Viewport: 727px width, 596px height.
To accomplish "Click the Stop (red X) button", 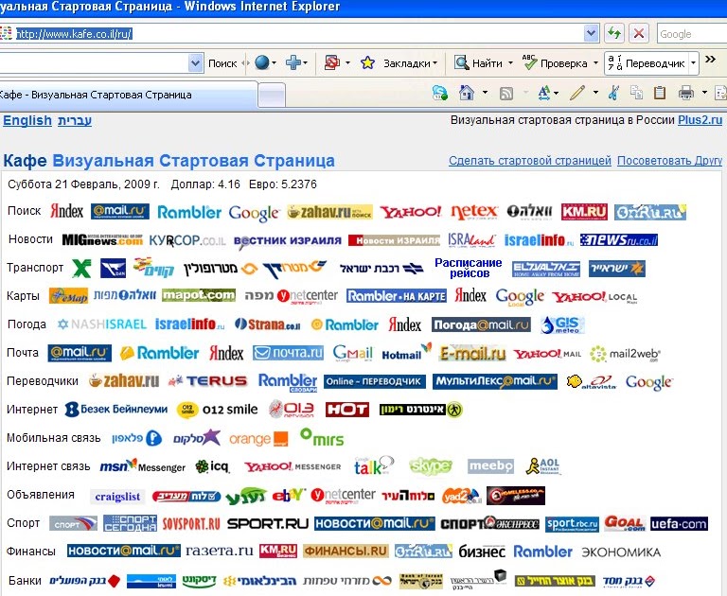I will (638, 33).
